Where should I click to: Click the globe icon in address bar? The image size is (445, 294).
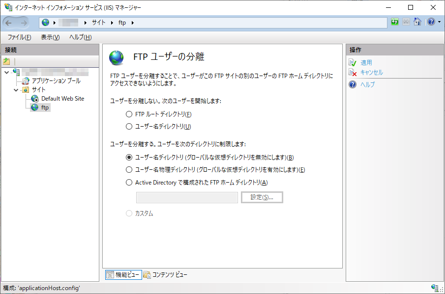(x=45, y=23)
